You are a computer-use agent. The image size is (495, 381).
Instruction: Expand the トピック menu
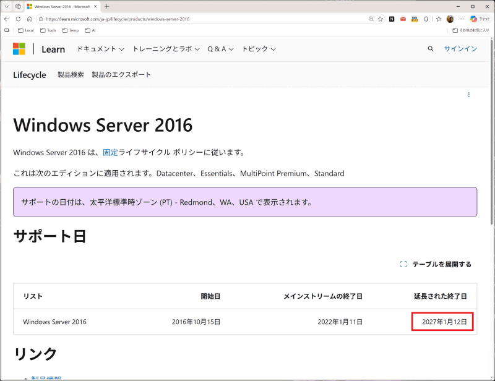coord(259,49)
